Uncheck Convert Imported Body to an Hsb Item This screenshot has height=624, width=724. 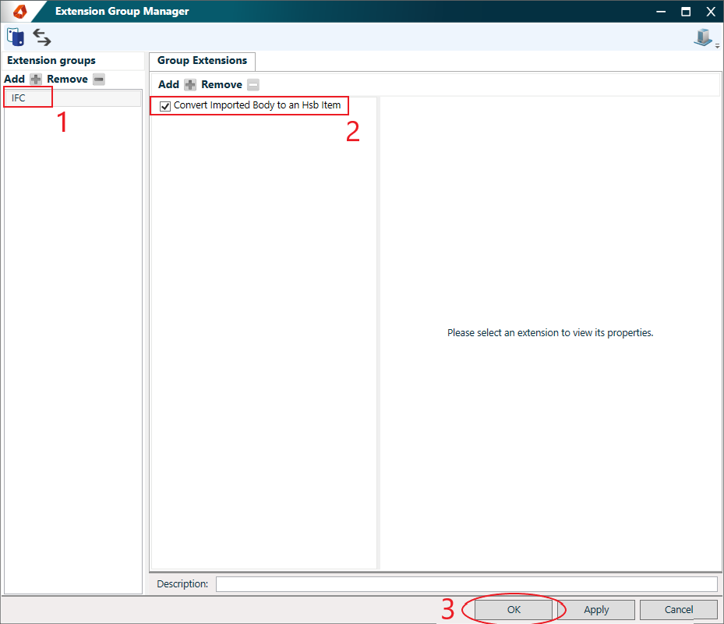coord(165,106)
